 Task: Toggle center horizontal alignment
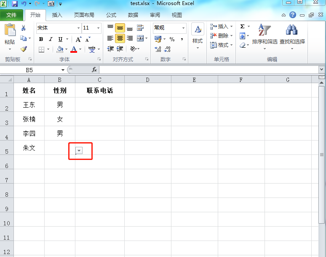120,38
